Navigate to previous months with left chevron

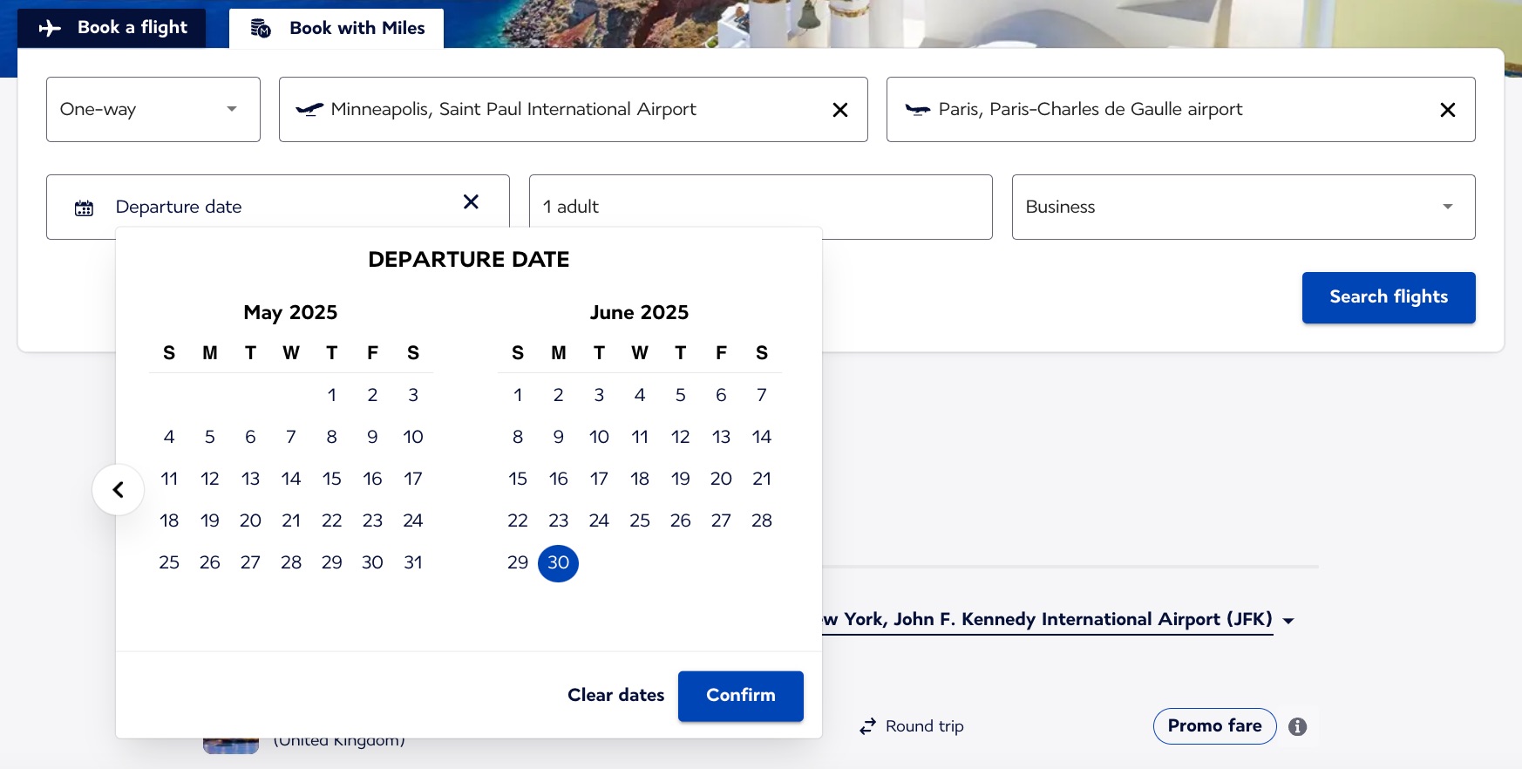(118, 489)
